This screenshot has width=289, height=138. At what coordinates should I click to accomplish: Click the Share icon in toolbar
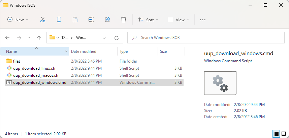click(x=107, y=20)
